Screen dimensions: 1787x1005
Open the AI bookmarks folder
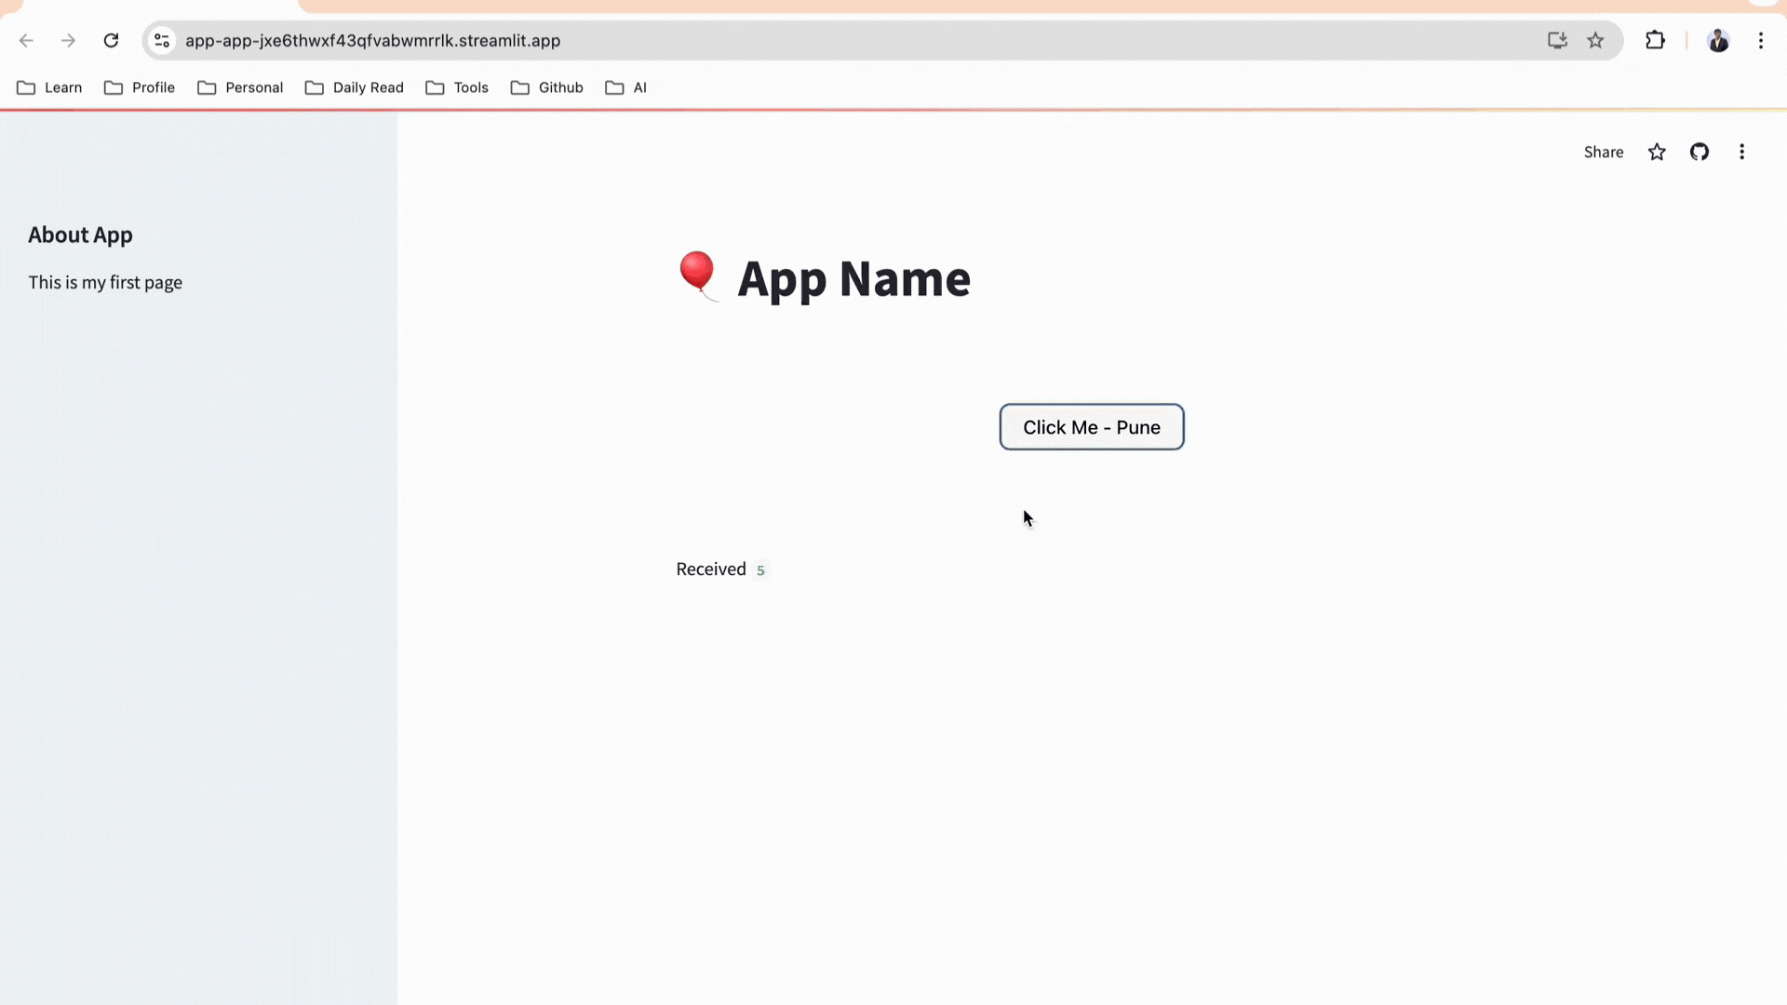coord(626,87)
